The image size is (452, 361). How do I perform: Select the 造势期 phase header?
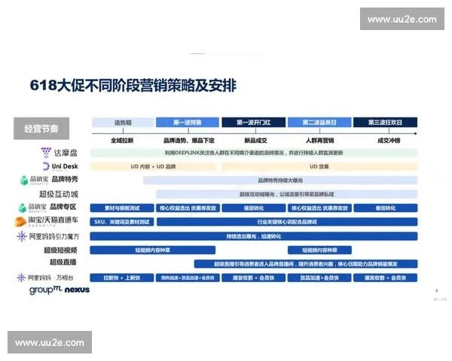[123, 123]
